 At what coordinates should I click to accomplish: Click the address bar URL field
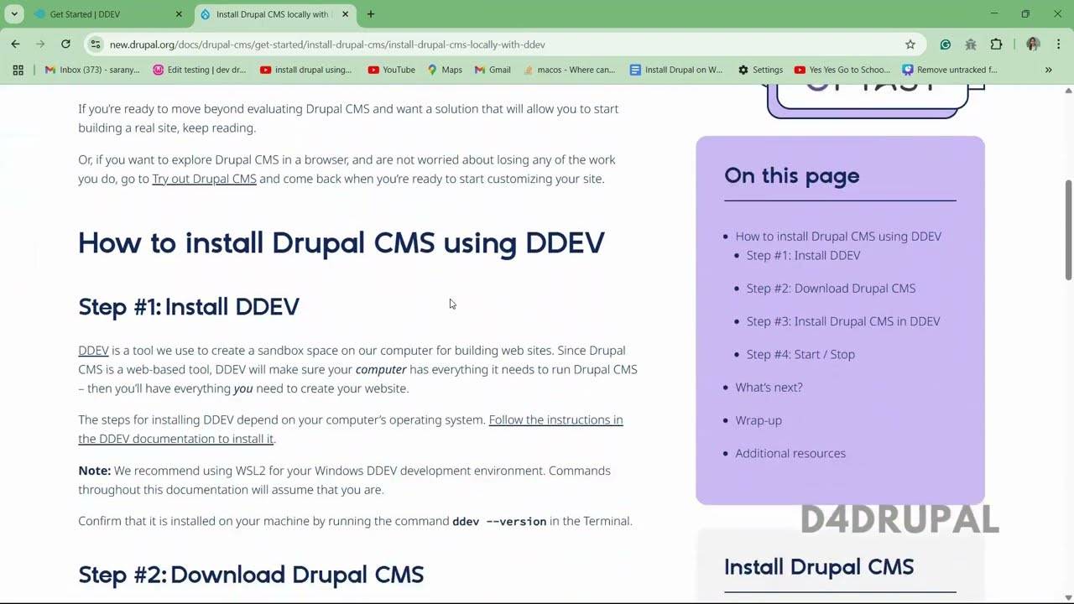[503, 44]
